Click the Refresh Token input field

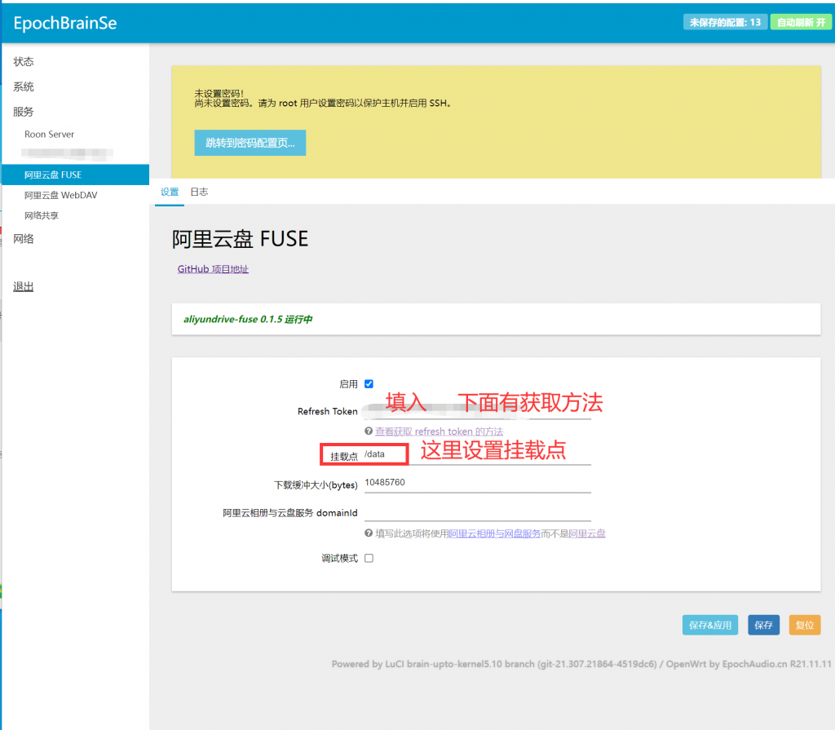477,411
